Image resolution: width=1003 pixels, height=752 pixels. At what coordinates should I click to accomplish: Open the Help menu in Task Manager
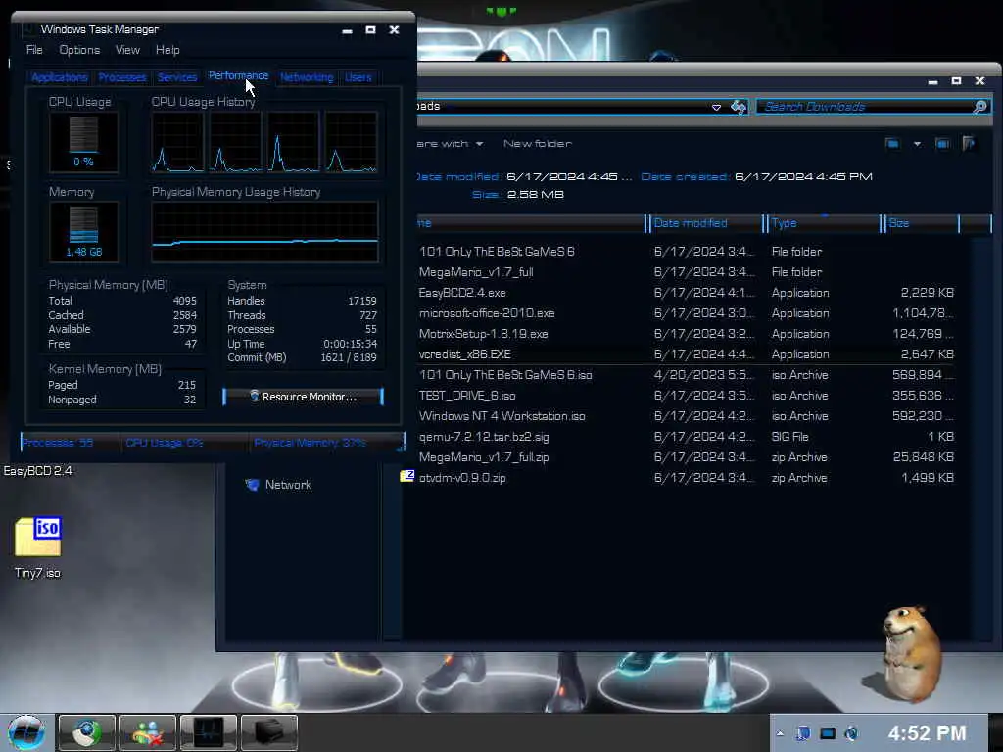point(167,50)
